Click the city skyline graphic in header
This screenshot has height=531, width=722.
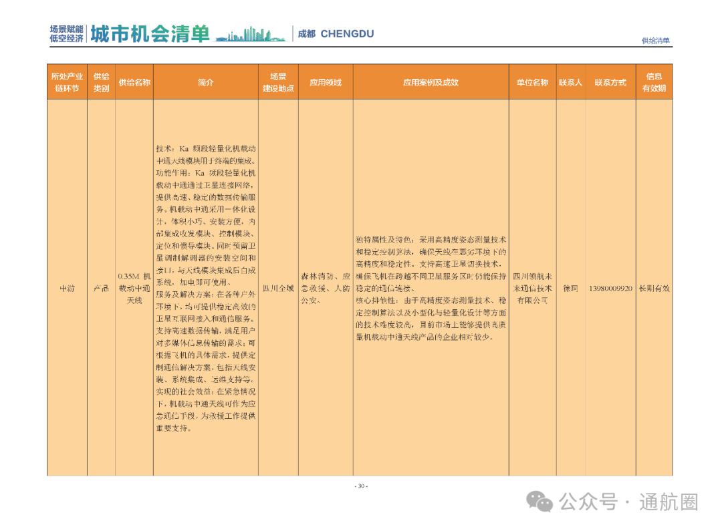click(x=250, y=35)
